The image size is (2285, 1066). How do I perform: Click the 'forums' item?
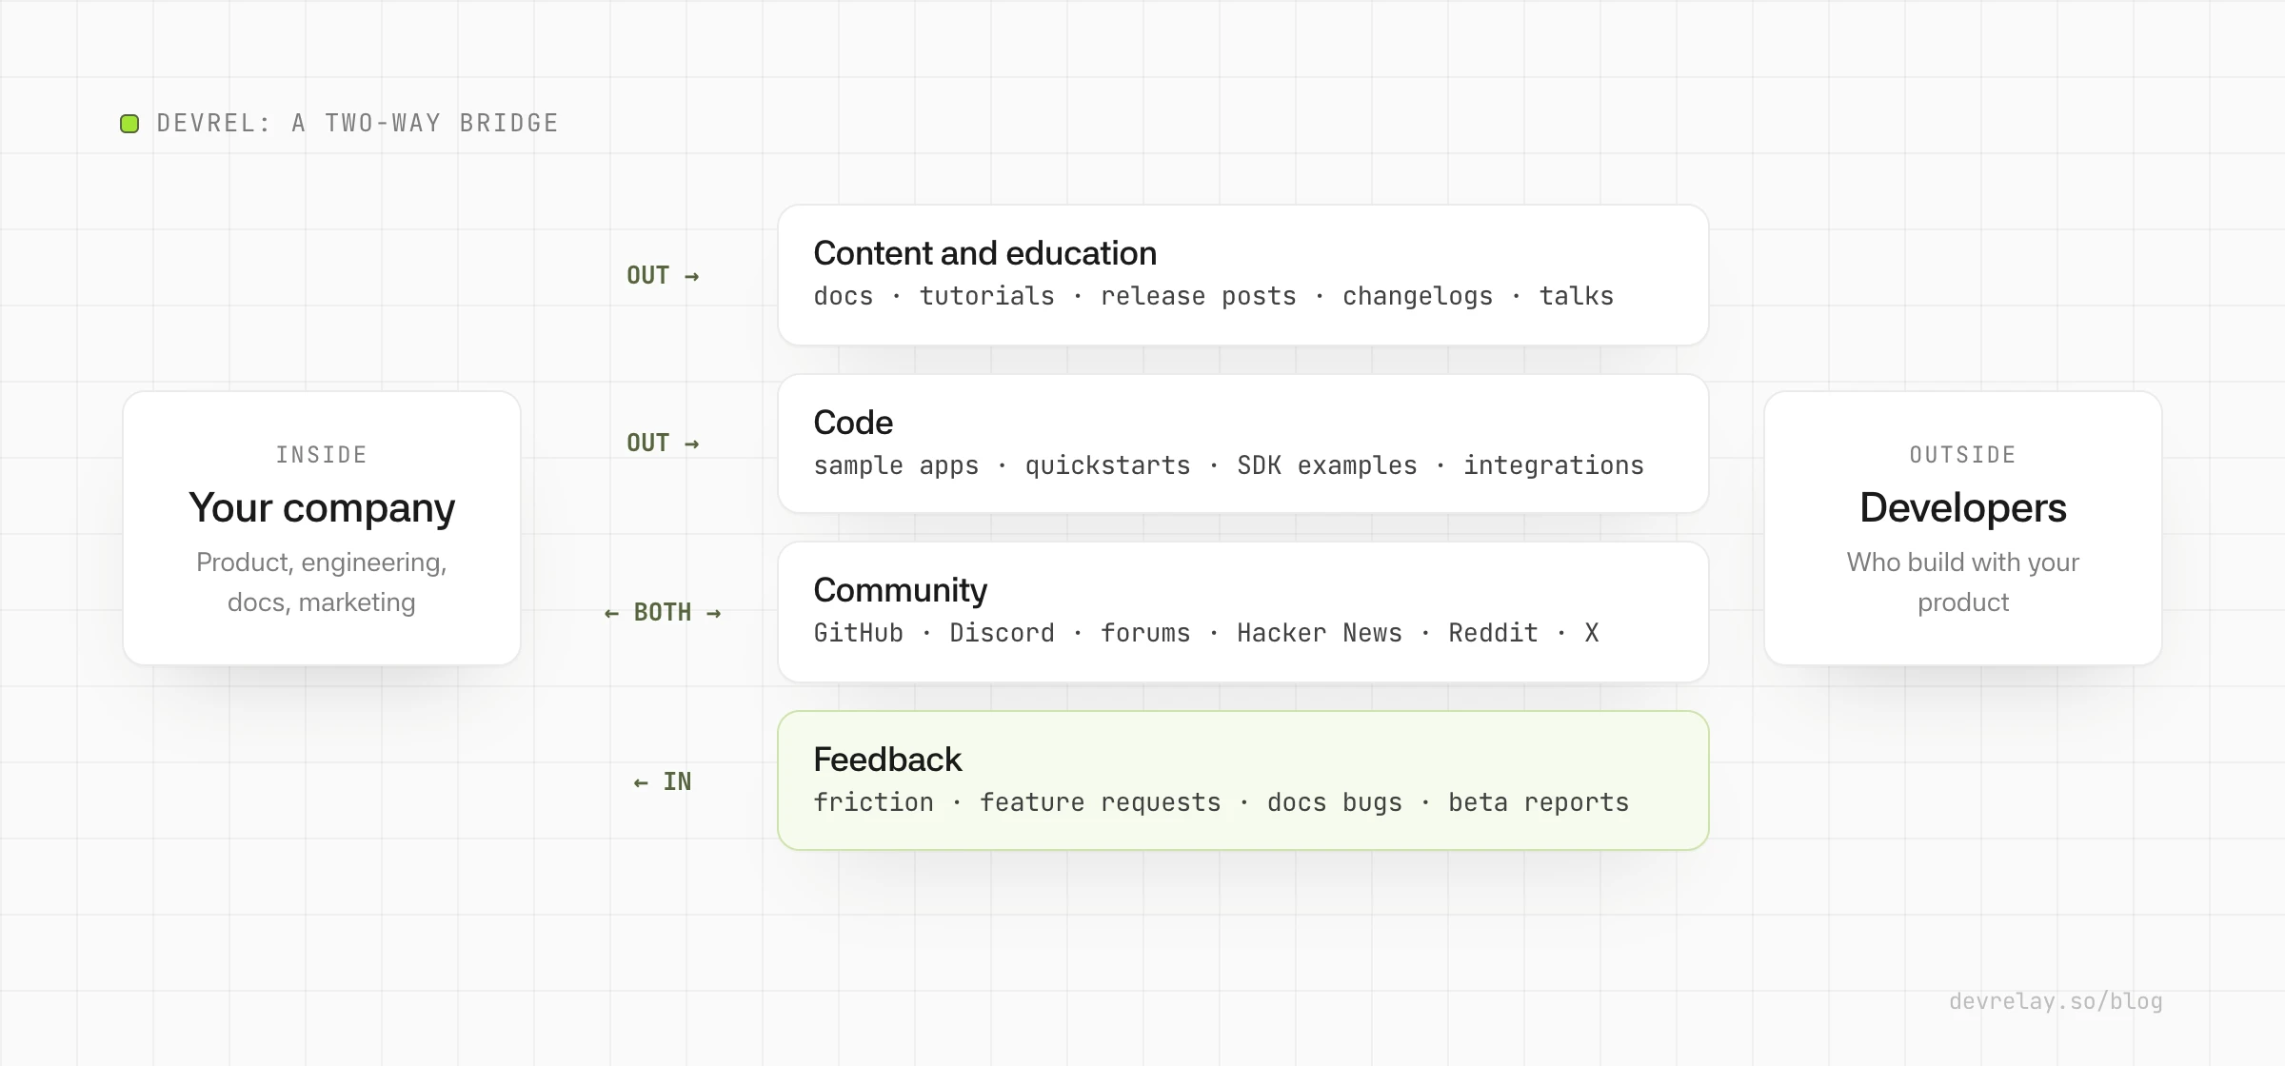pyautogui.click(x=1145, y=634)
